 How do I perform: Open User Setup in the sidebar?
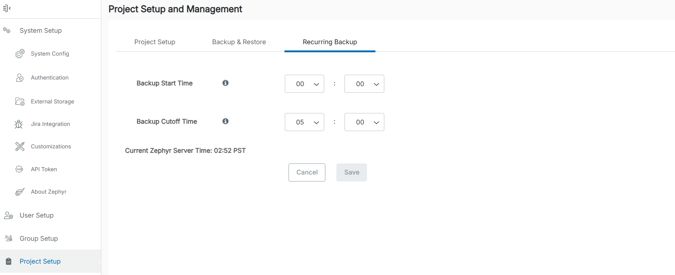36,215
